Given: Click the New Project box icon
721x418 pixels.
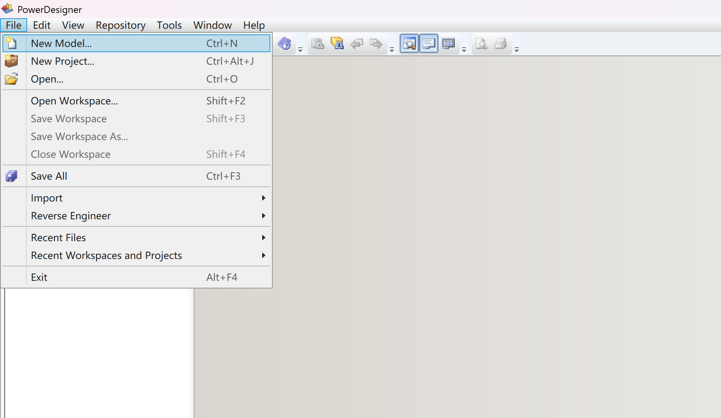Looking at the screenshot, I should pos(11,61).
